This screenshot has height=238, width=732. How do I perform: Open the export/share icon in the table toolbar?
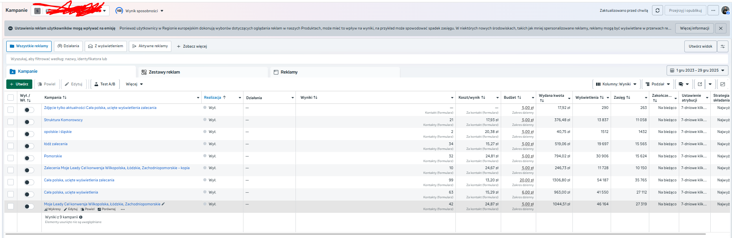[x=700, y=84]
